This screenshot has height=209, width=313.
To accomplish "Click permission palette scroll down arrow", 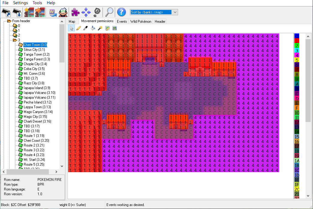I will pos(308,196).
